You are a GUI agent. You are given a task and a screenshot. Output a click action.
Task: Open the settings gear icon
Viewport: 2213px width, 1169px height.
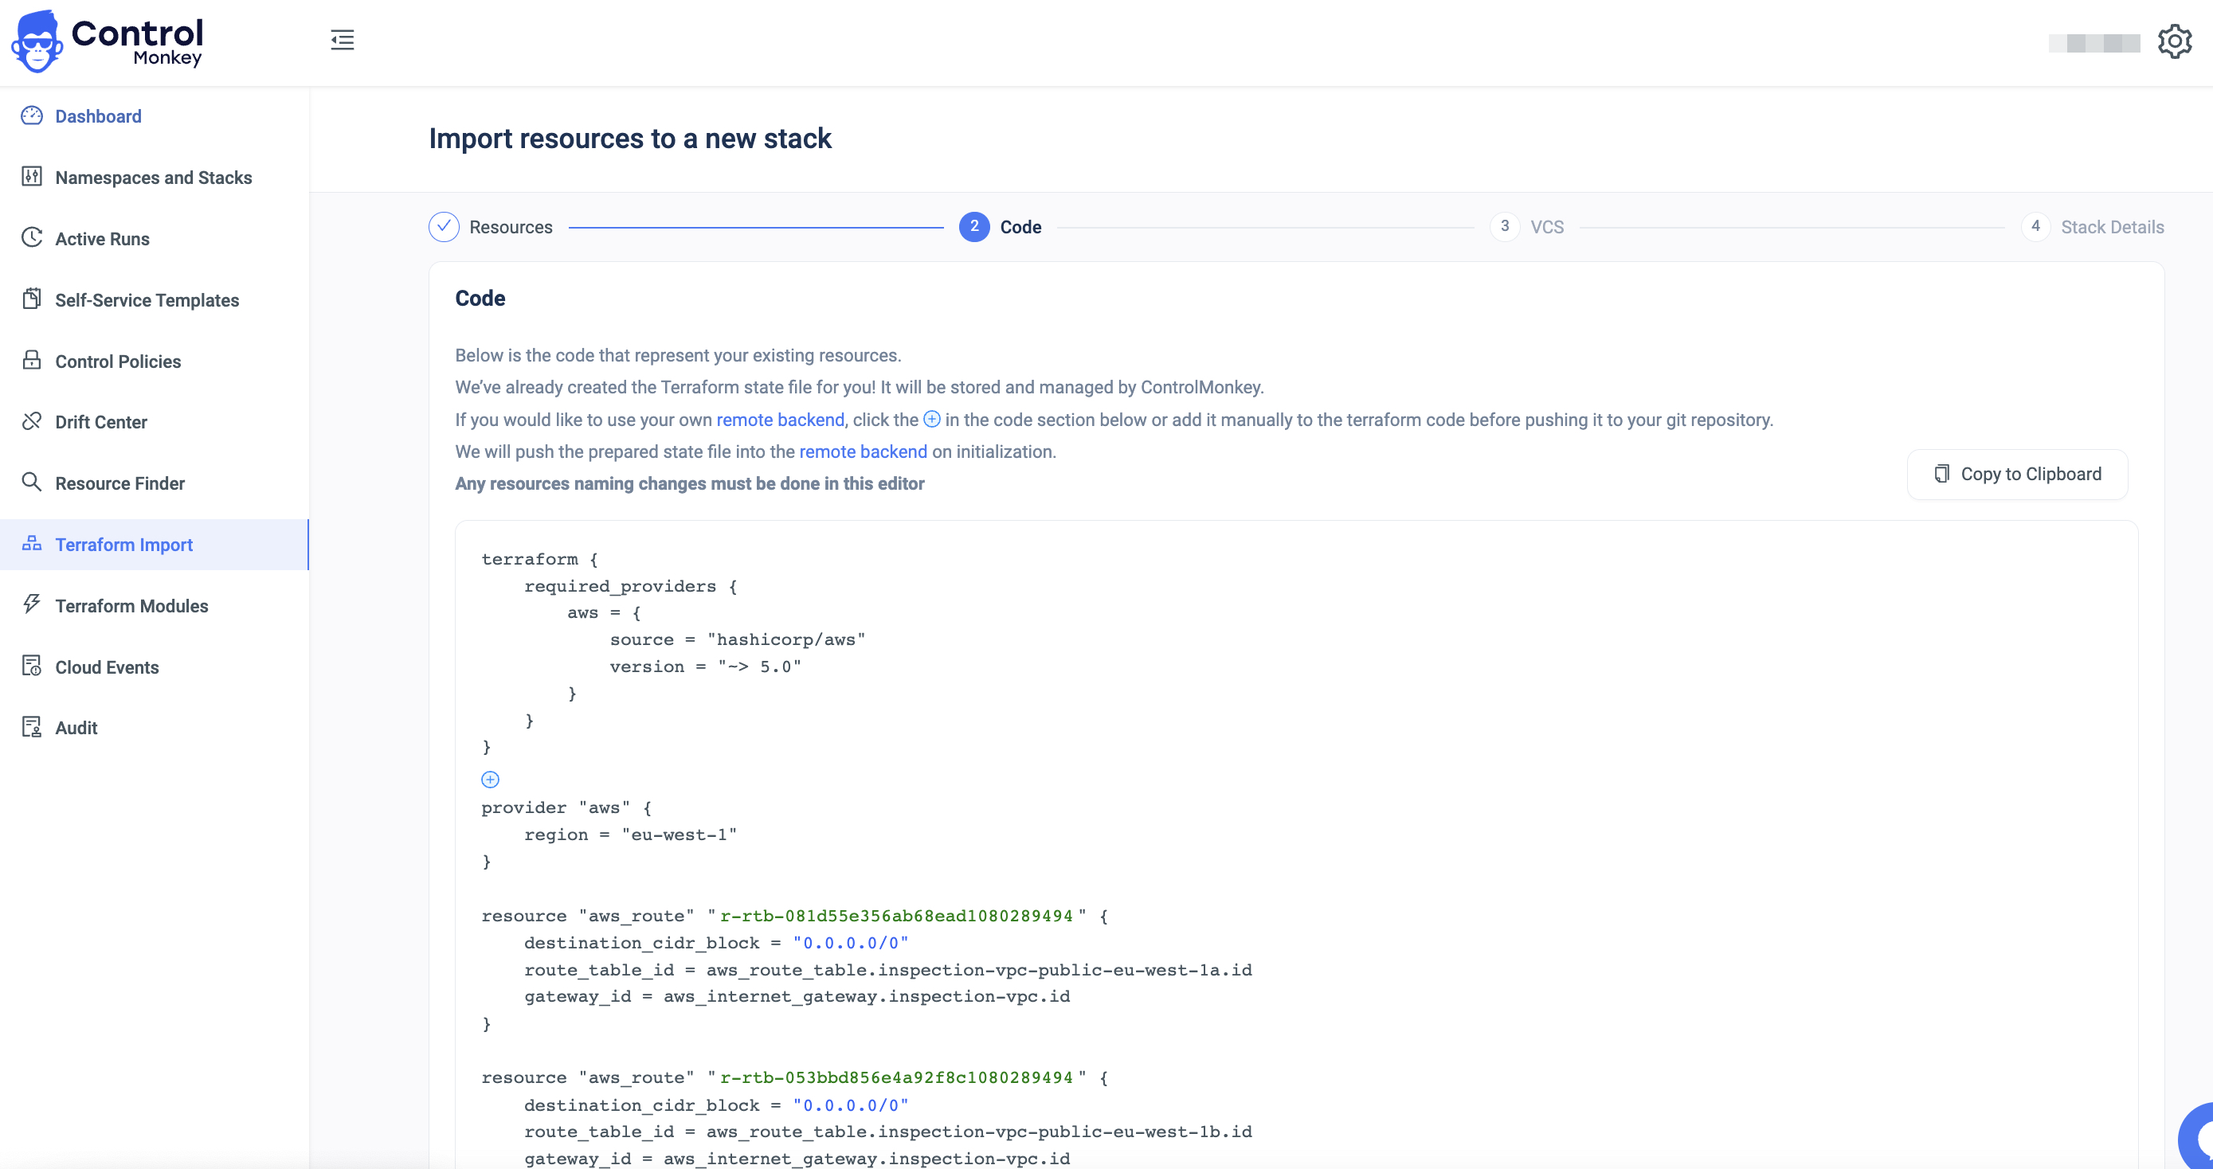click(x=2174, y=41)
